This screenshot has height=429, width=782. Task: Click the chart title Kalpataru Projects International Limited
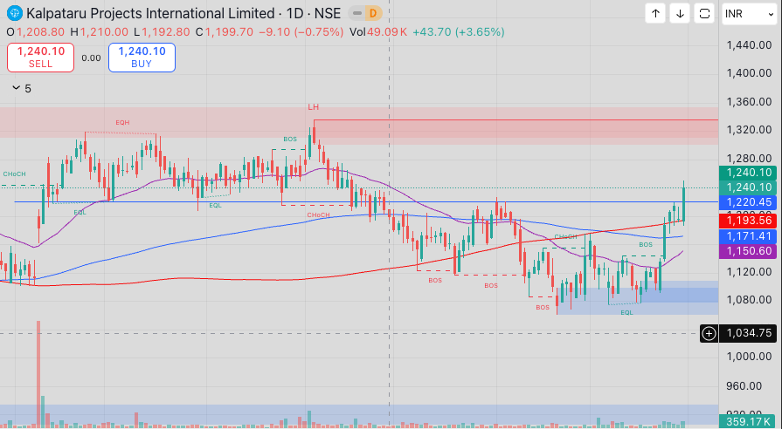click(x=150, y=13)
